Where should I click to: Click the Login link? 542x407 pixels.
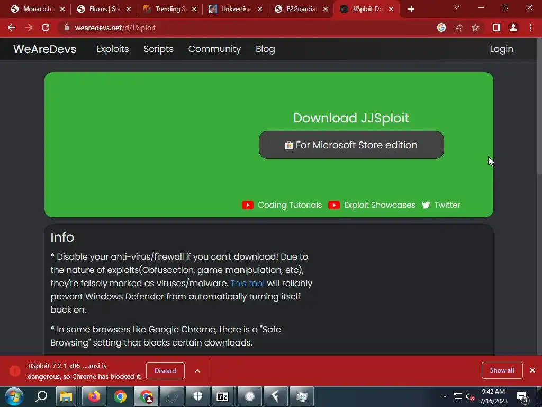501,49
